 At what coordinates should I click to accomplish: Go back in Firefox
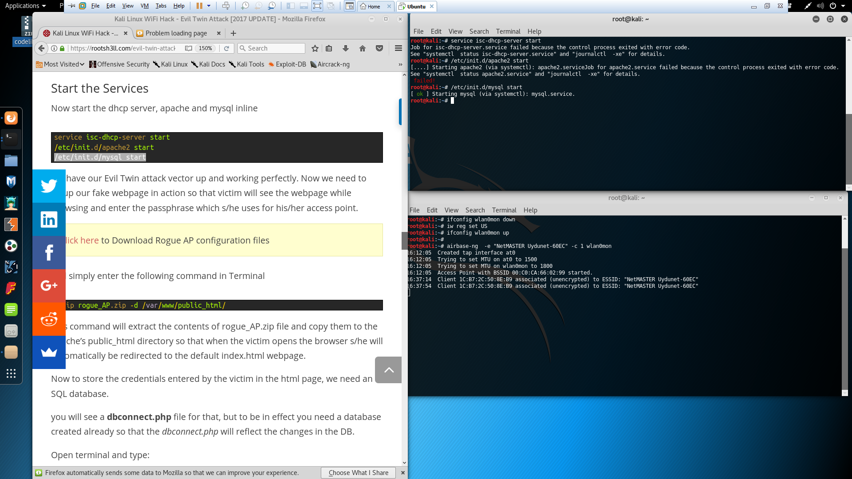click(41, 48)
